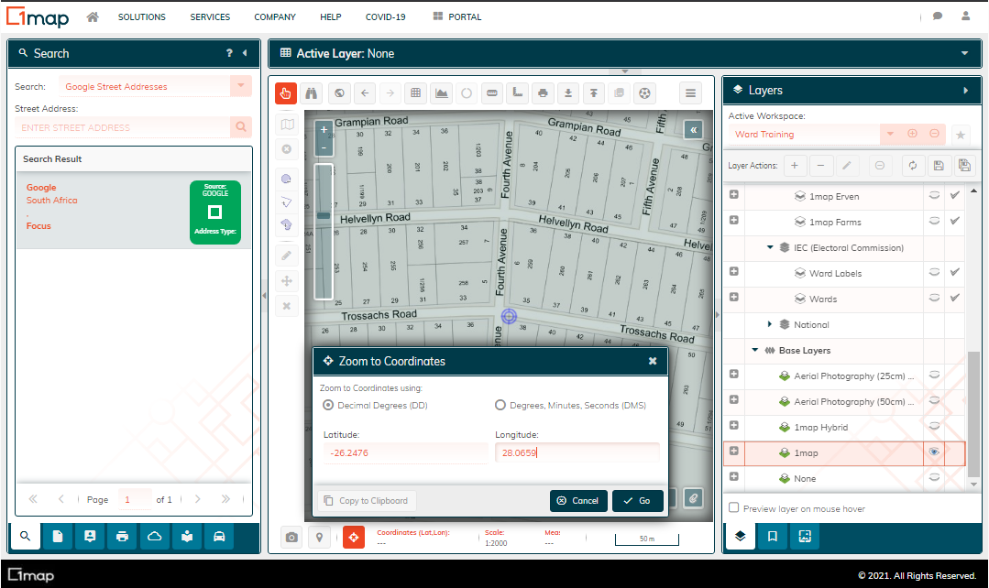Open the SERVICES menu
This screenshot has height=588, width=989.
[210, 17]
